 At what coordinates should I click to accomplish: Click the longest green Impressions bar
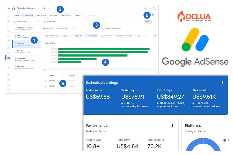104,49
